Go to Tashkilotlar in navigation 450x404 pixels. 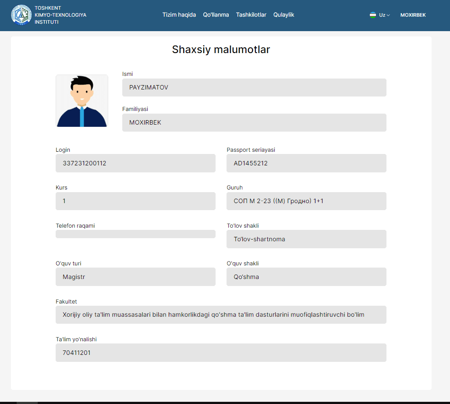(251, 15)
